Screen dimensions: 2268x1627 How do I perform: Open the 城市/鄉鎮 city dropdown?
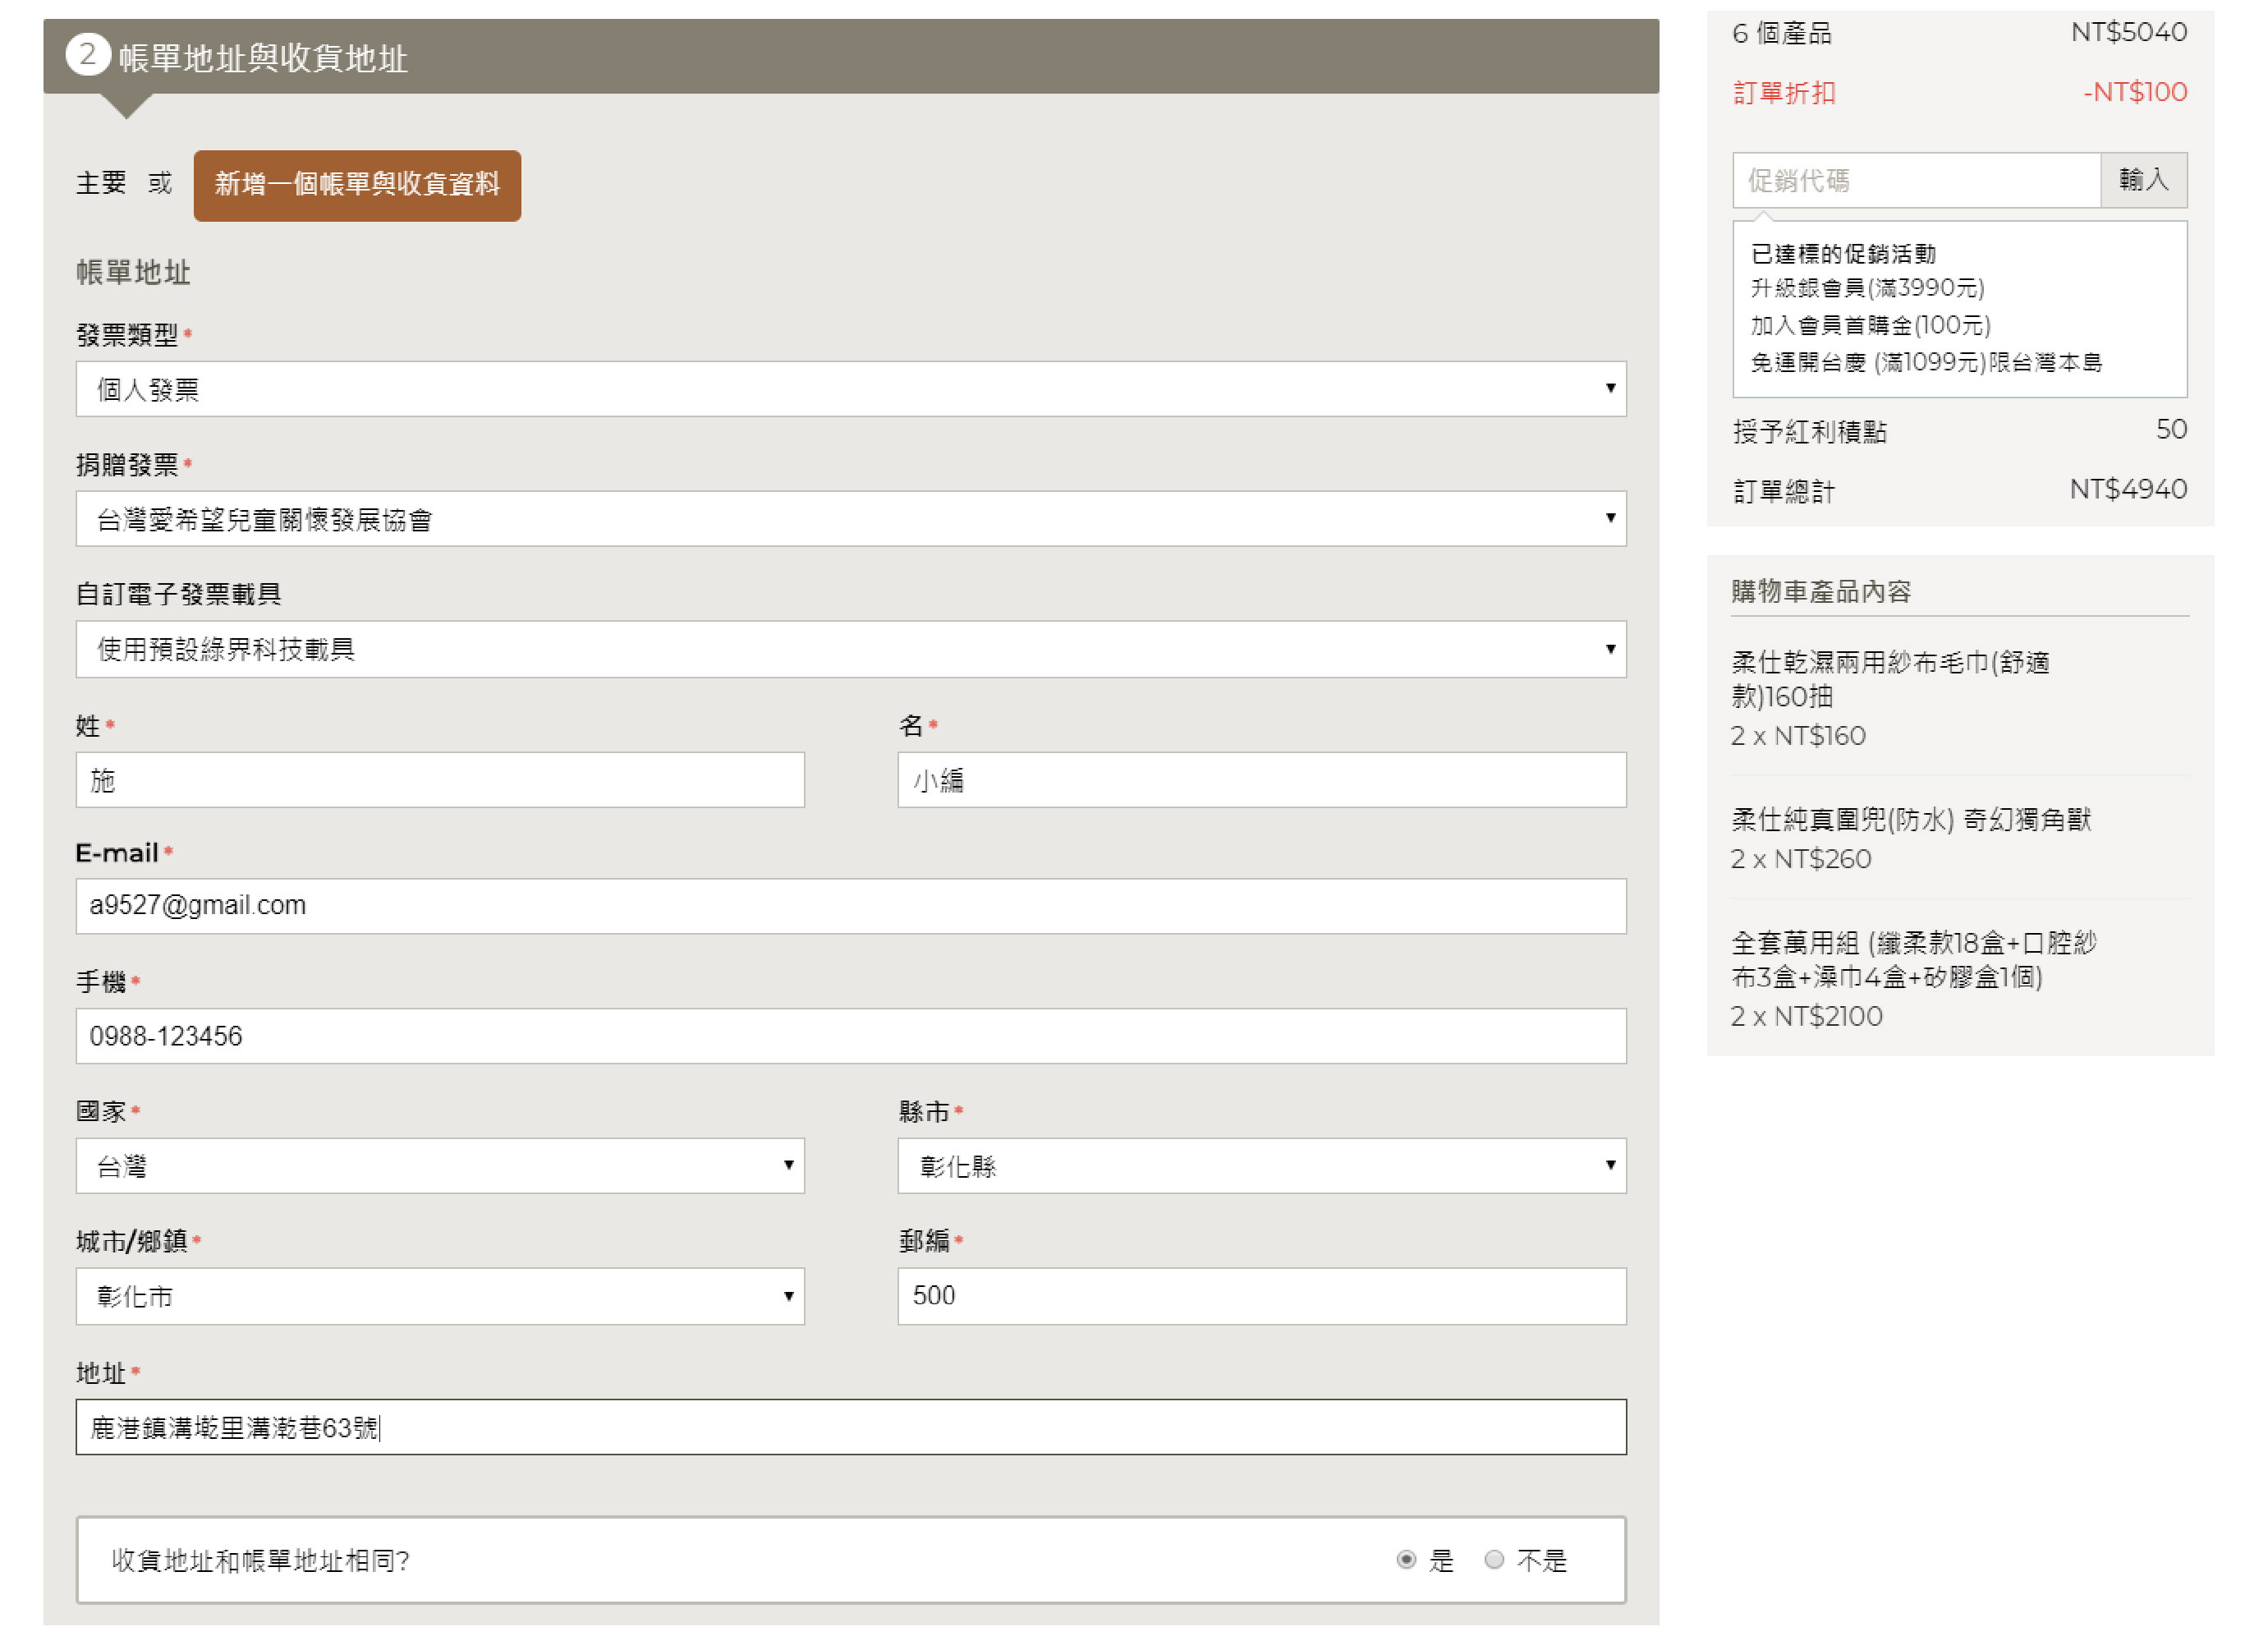pos(440,1296)
